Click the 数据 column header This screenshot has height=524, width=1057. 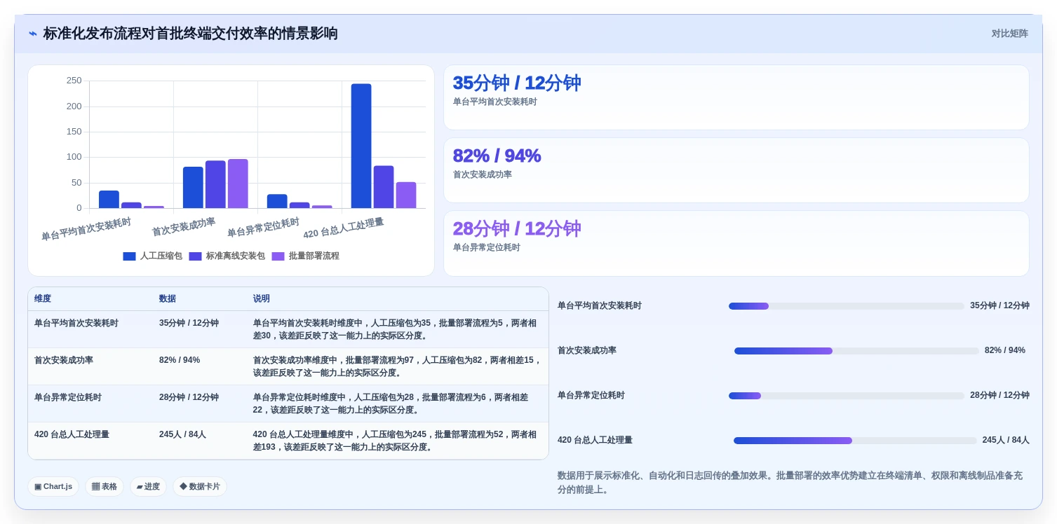point(168,298)
